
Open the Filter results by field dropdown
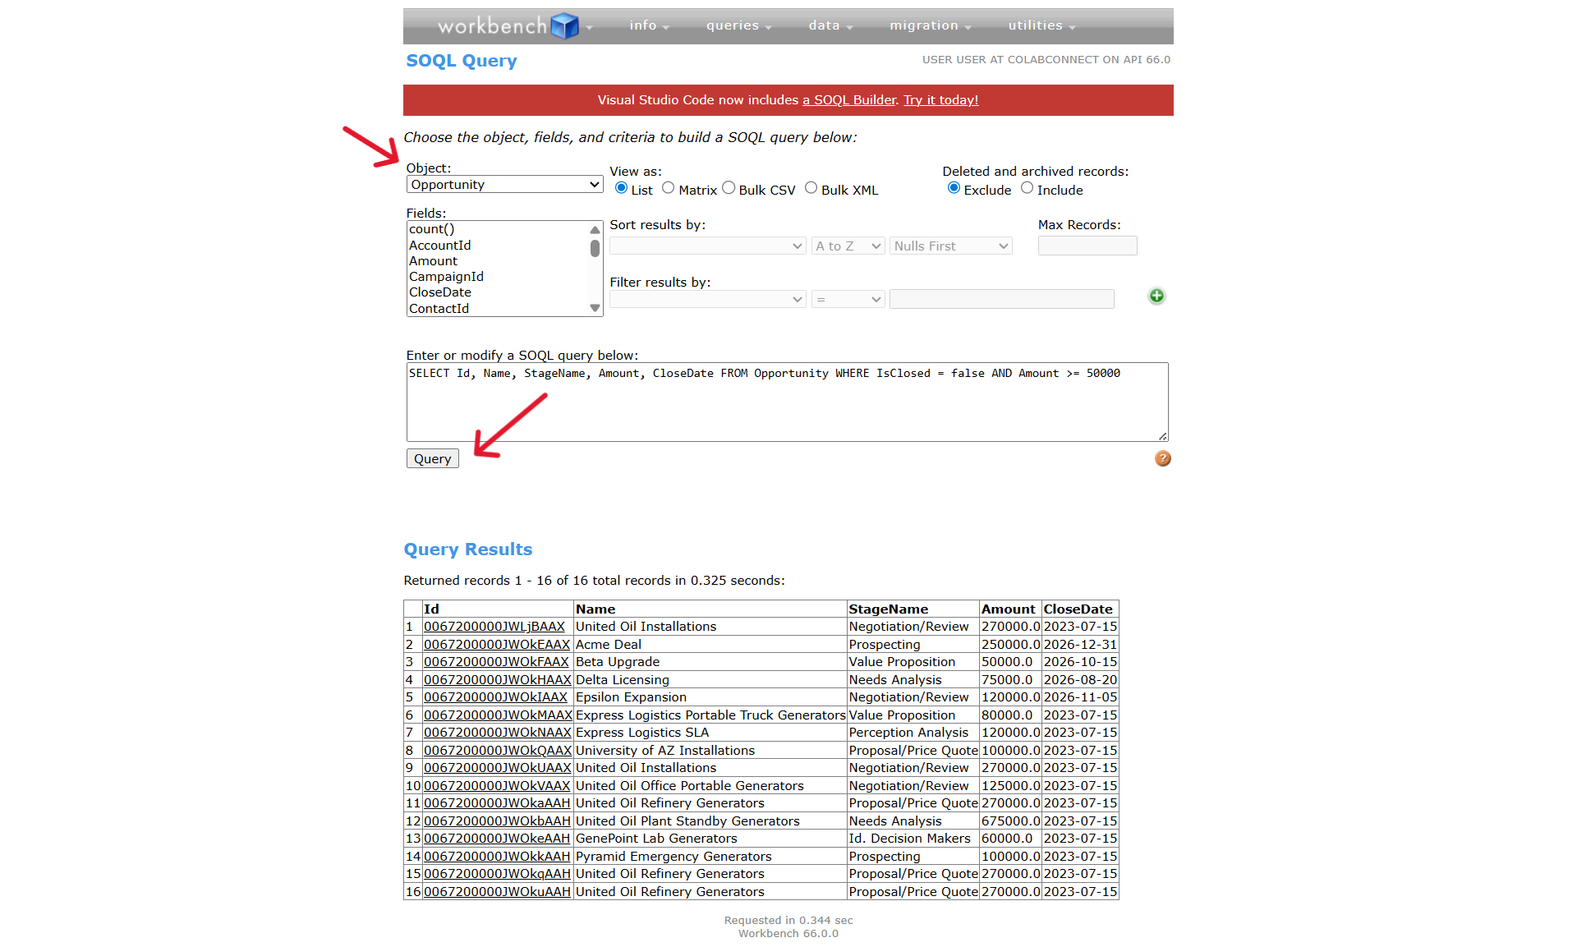(707, 299)
